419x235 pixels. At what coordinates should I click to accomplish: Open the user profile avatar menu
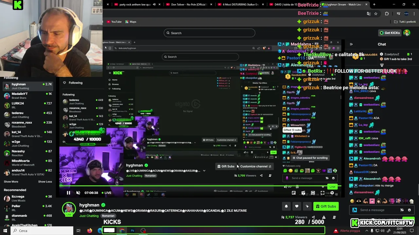tap(407, 33)
